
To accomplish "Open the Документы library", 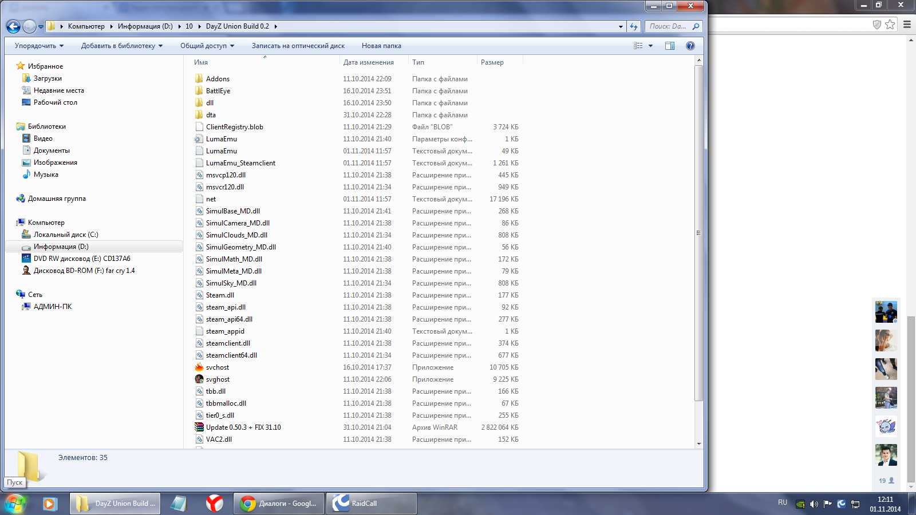I will click(52, 150).
